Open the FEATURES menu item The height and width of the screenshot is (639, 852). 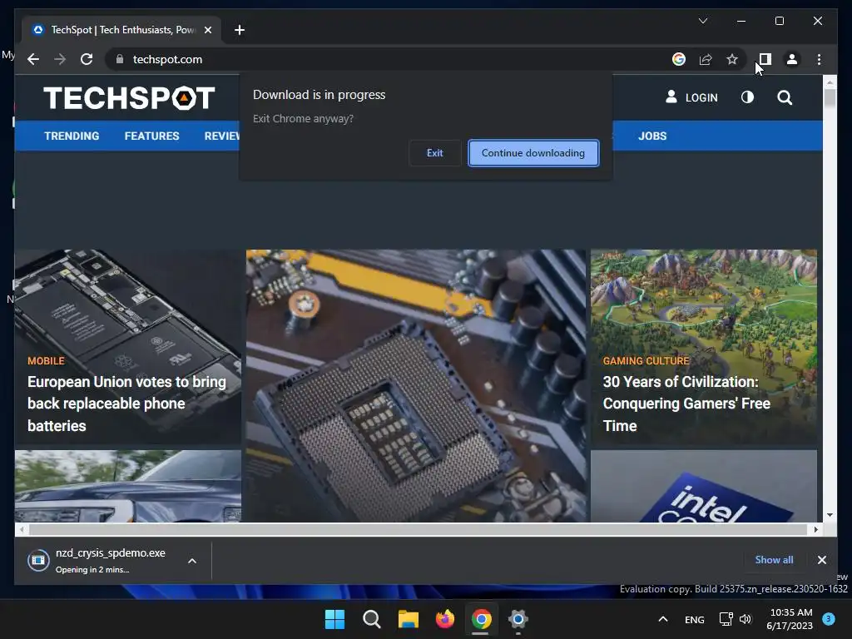[x=151, y=136]
